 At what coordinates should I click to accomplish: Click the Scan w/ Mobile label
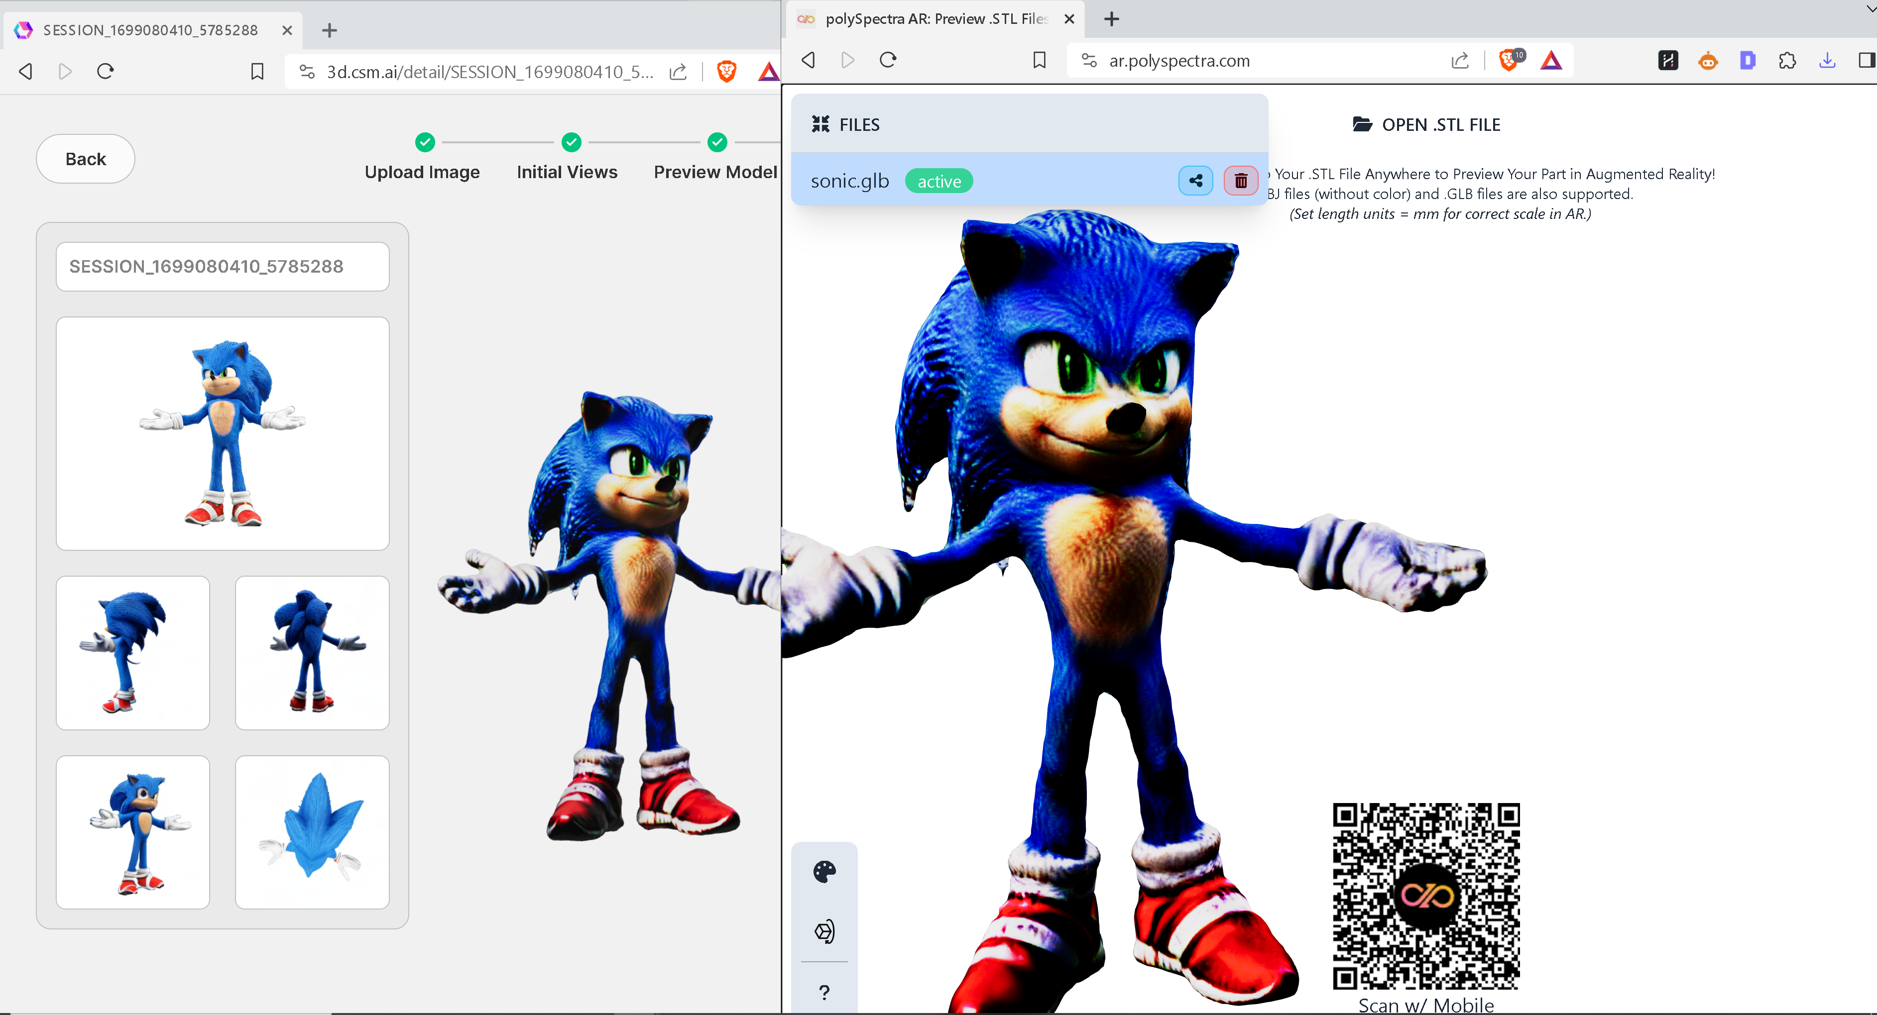click(x=1426, y=1005)
